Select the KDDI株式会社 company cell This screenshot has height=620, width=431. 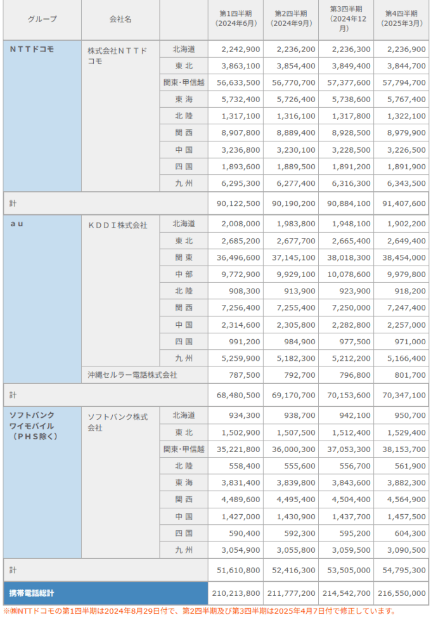pyautogui.click(x=120, y=290)
